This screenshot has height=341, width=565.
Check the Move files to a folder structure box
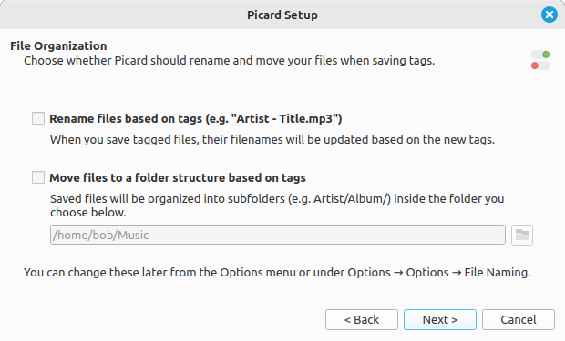tap(38, 177)
